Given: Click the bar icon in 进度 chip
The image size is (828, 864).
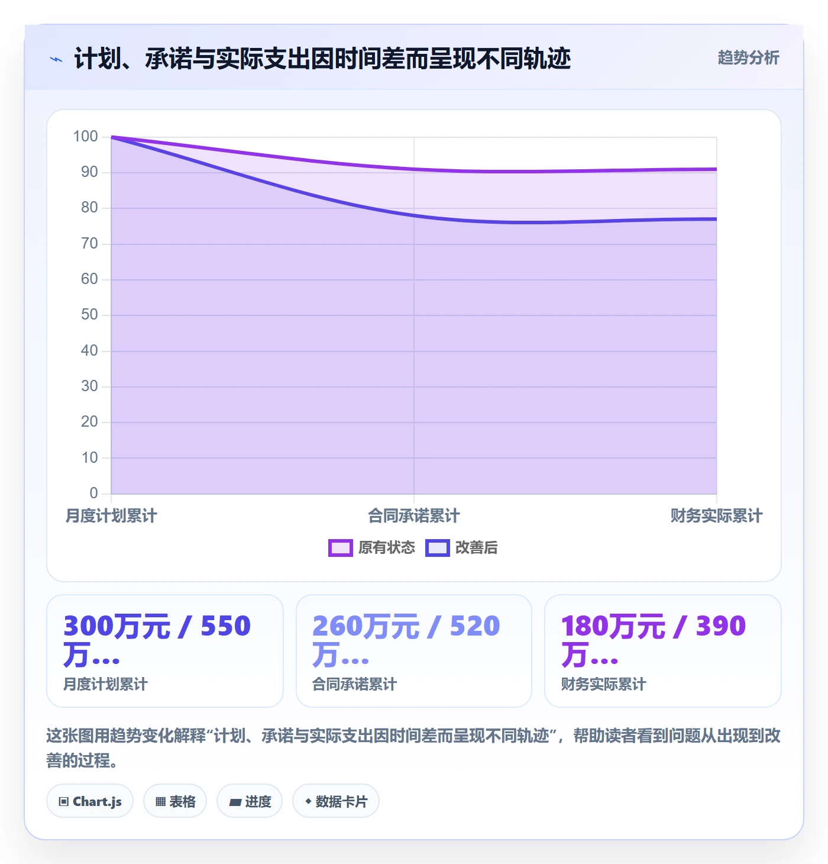Looking at the screenshot, I should pos(235,802).
